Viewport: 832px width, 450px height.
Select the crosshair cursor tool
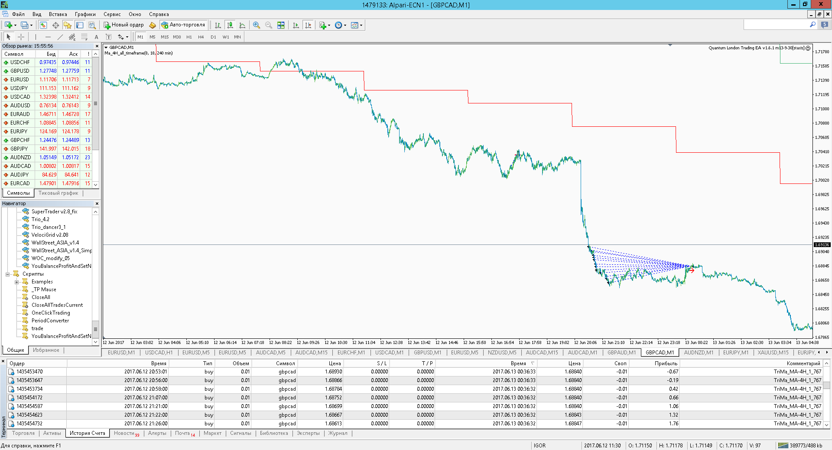click(x=21, y=37)
